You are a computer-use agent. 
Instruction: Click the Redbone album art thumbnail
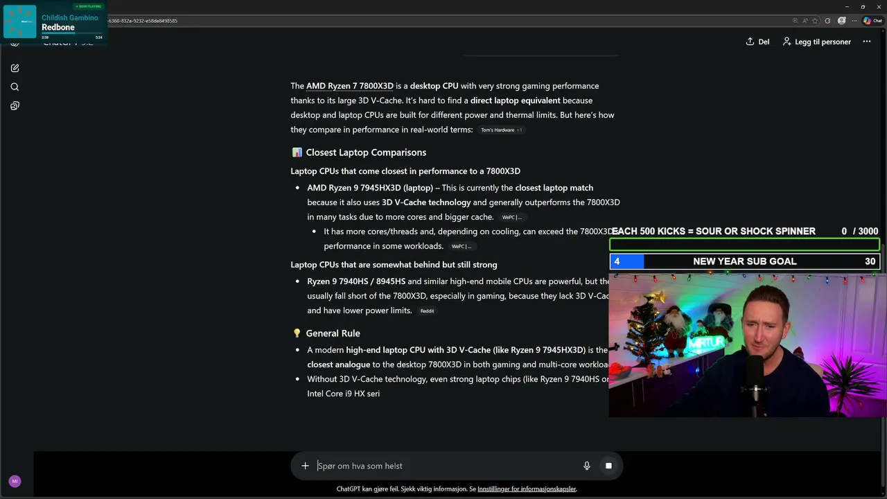[19, 21]
